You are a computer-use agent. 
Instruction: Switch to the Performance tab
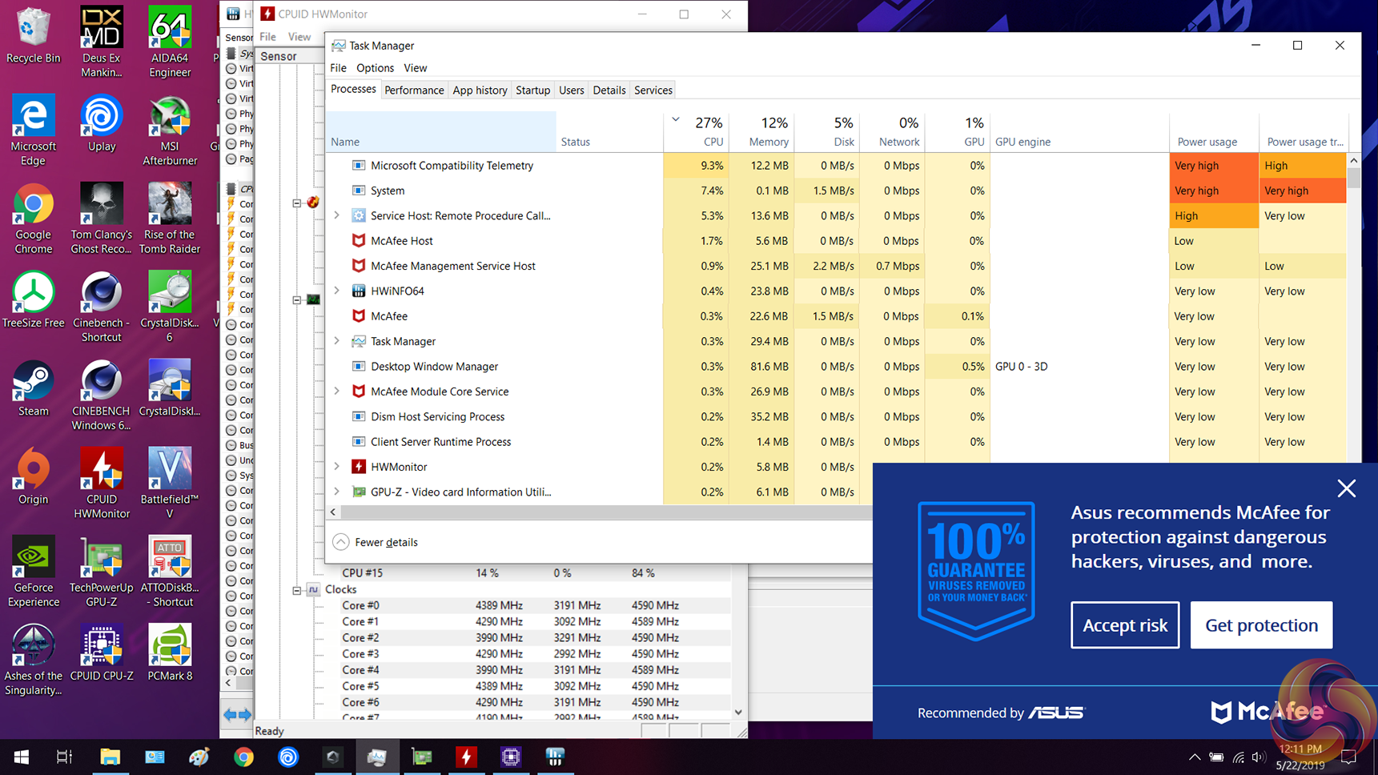pos(413,90)
